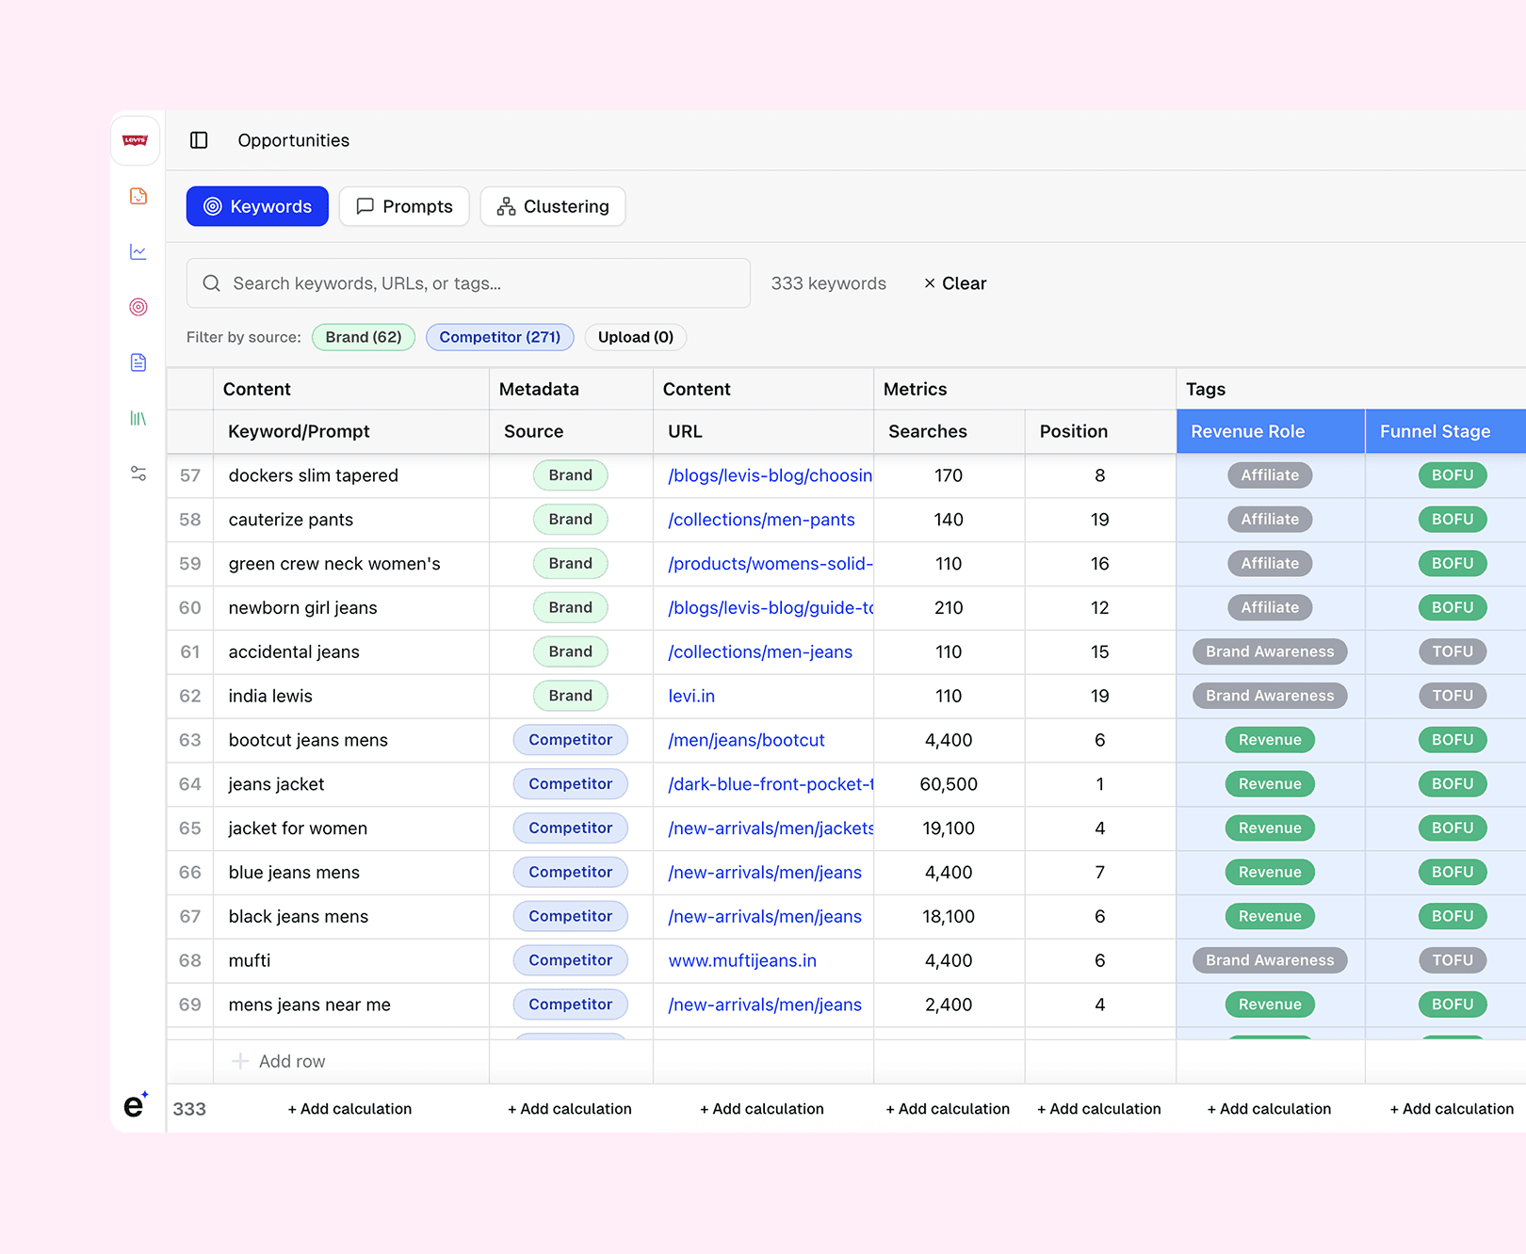
Task: Select the Funnel Stage column header
Action: (x=1446, y=431)
